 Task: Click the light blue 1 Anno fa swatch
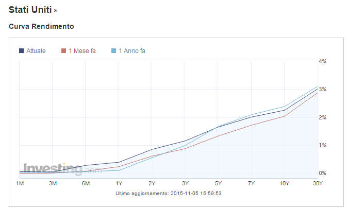click(114, 50)
